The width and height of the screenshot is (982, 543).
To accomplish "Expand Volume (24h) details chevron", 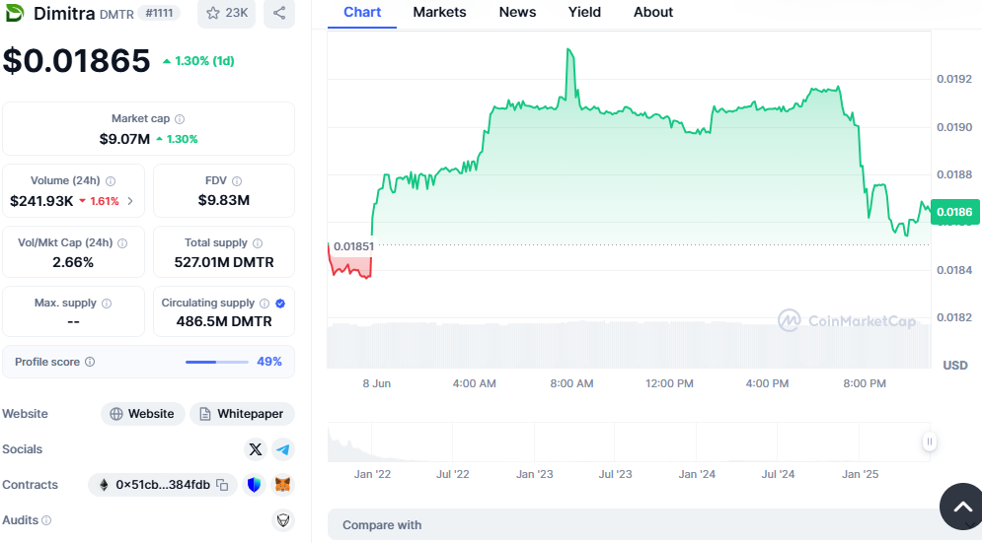I will [x=130, y=201].
